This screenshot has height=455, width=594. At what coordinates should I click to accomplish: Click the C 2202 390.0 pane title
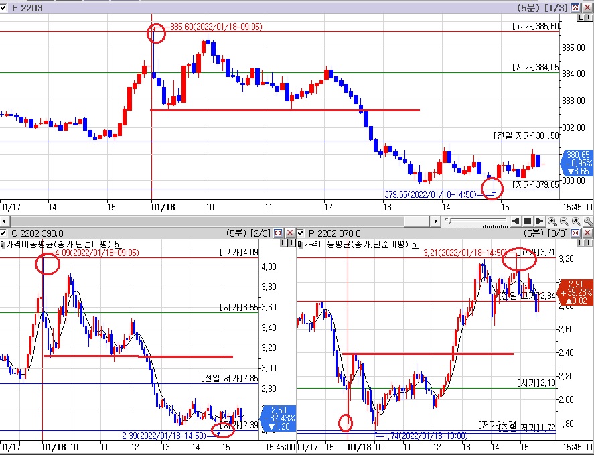point(38,233)
